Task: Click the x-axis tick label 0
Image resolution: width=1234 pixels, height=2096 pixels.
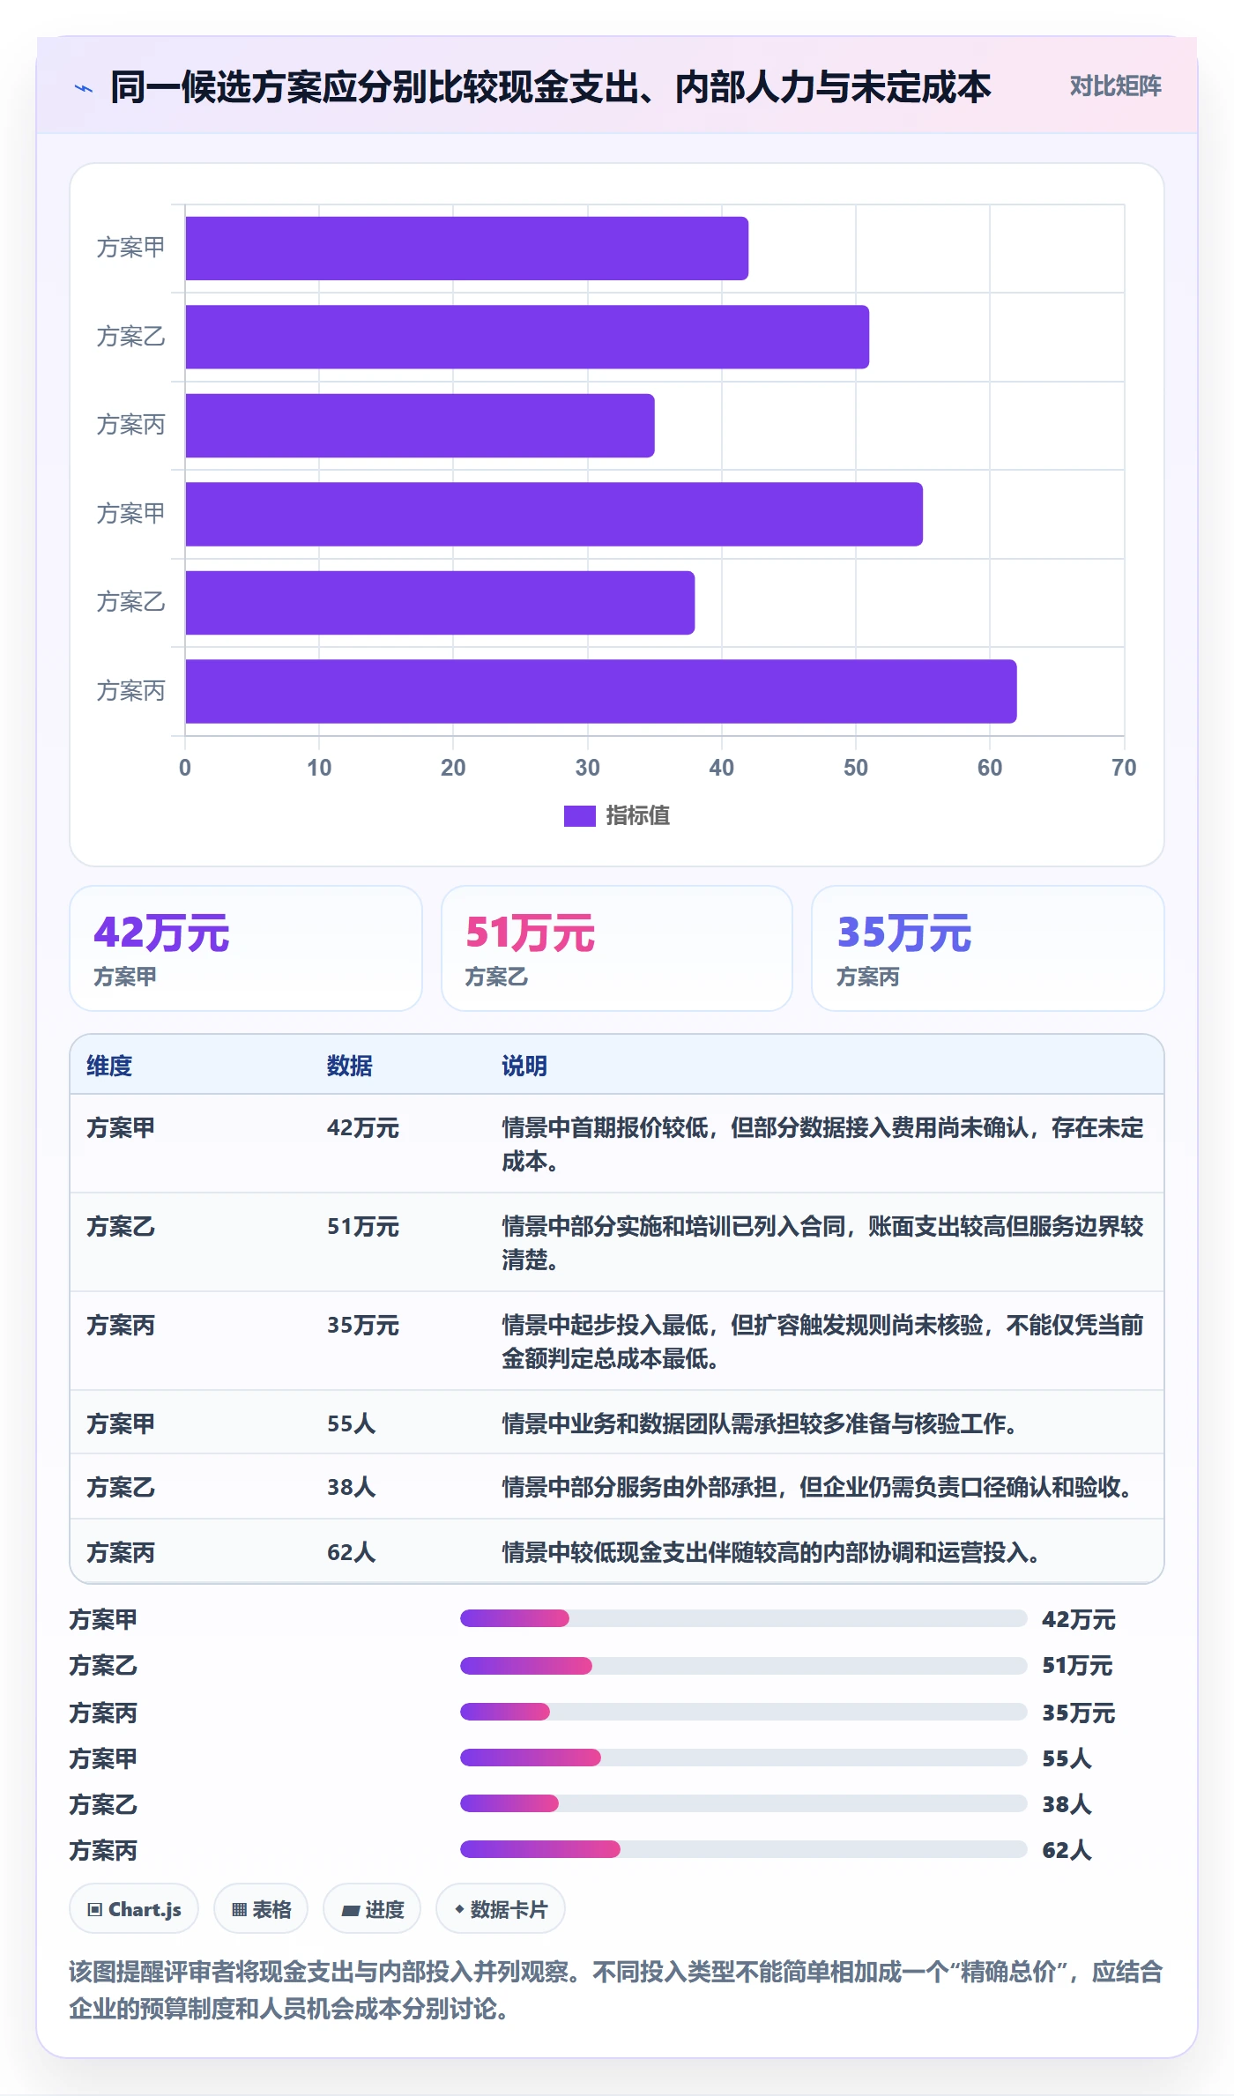Action: pyautogui.click(x=185, y=768)
